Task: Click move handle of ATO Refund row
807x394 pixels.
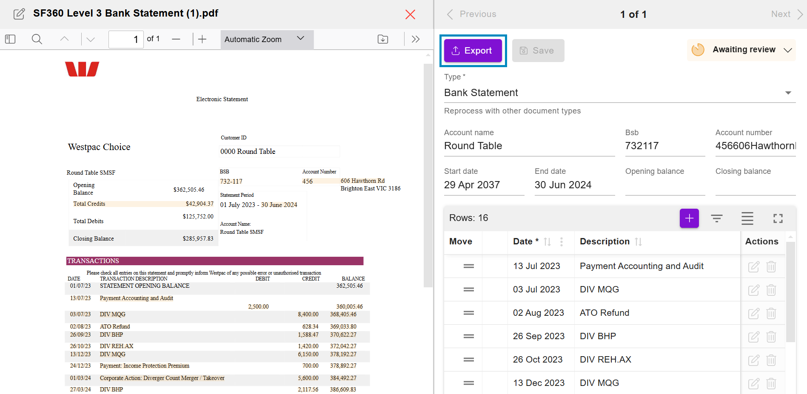Action: (469, 313)
